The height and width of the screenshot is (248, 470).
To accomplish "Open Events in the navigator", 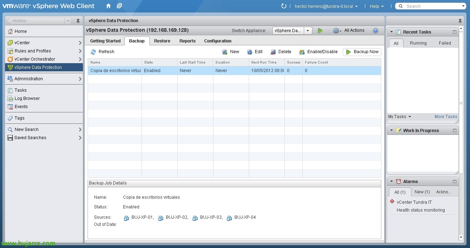I will [x=44, y=107].
